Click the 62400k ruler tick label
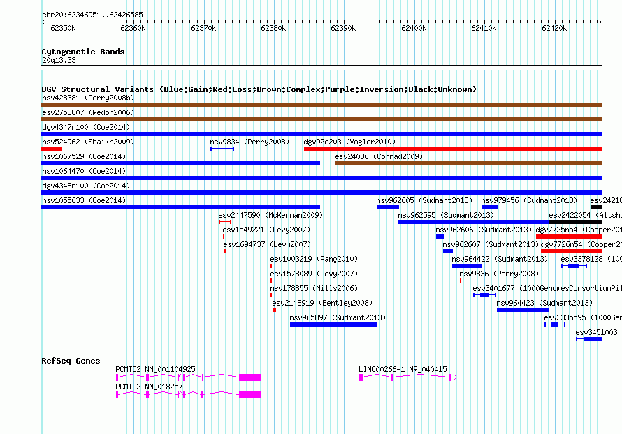 coord(414,28)
